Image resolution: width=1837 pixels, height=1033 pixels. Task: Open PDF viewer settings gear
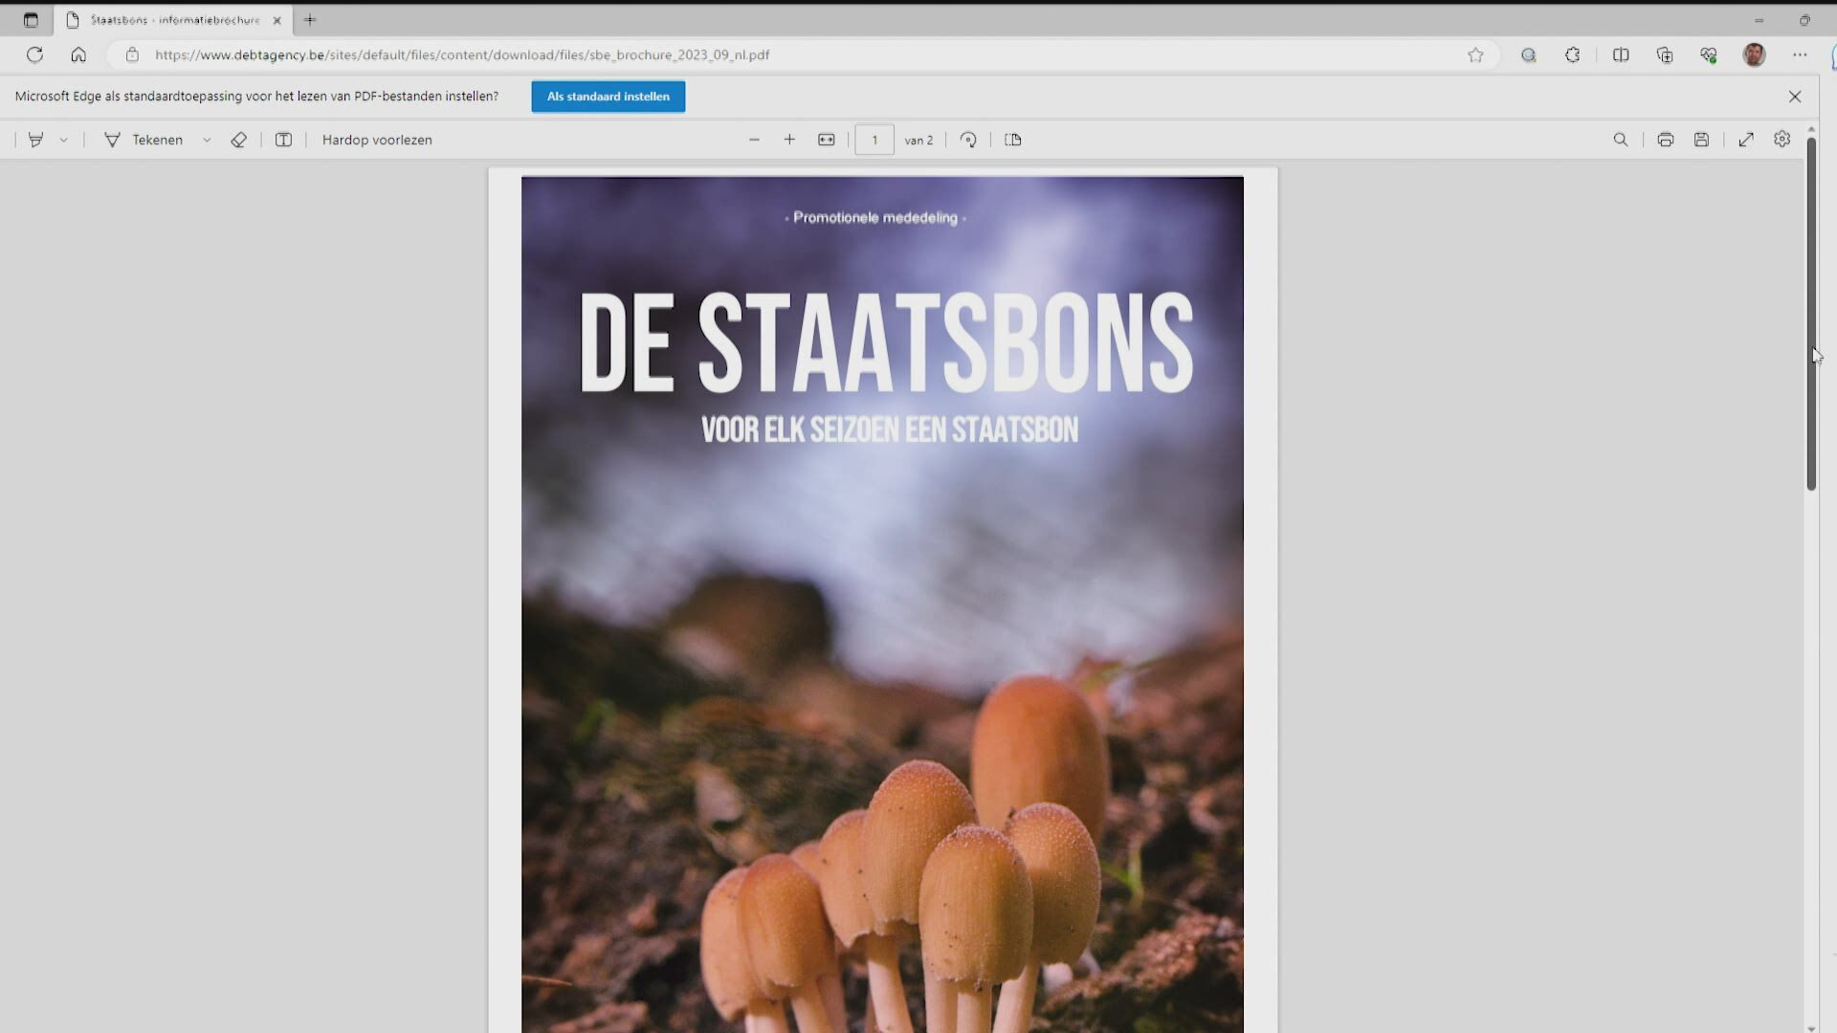(x=1782, y=140)
